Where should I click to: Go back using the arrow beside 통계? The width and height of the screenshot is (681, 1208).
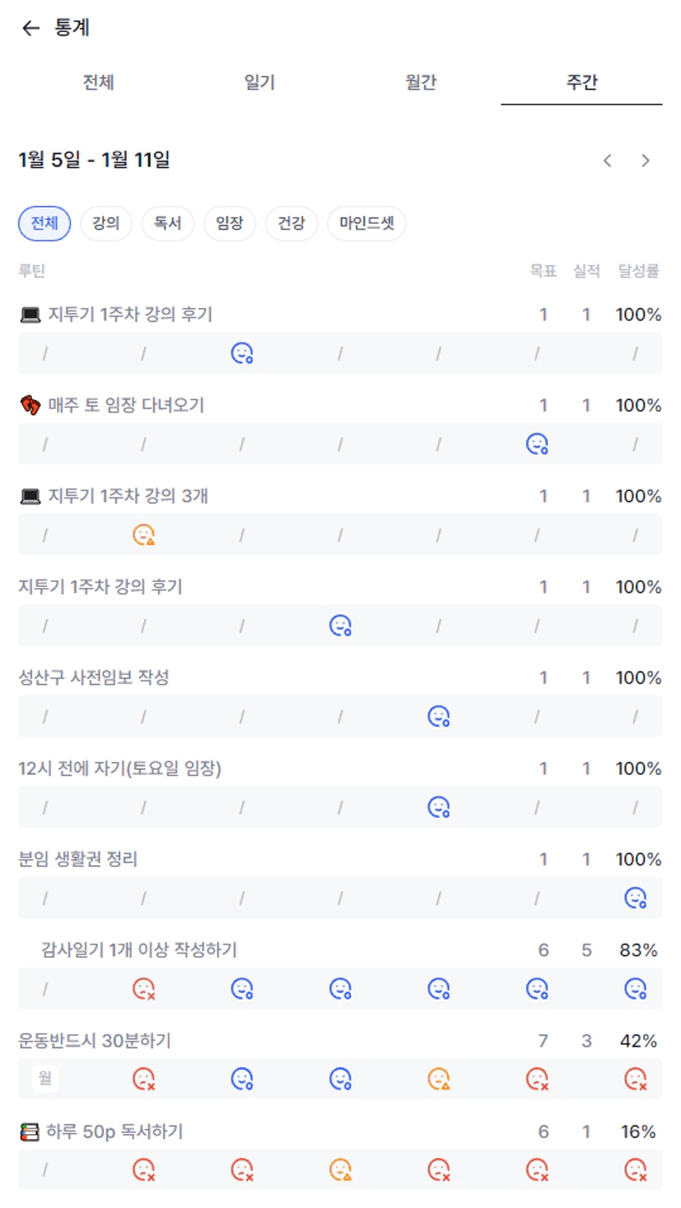point(30,29)
